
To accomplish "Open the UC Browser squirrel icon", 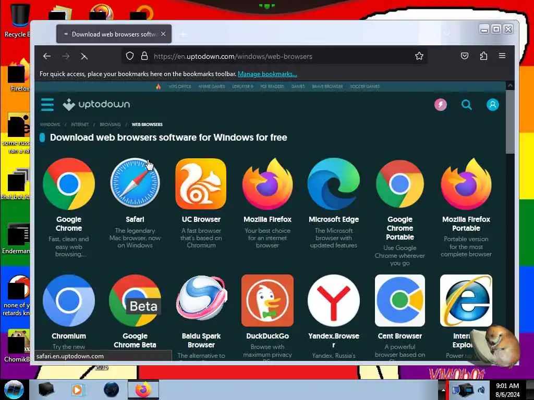I will [201, 184].
